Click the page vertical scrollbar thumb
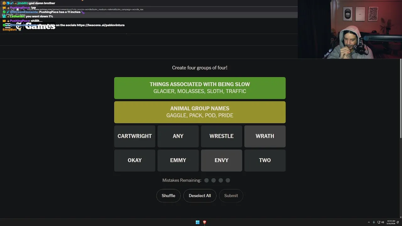This screenshot has width=402, height=226. click(400, 98)
